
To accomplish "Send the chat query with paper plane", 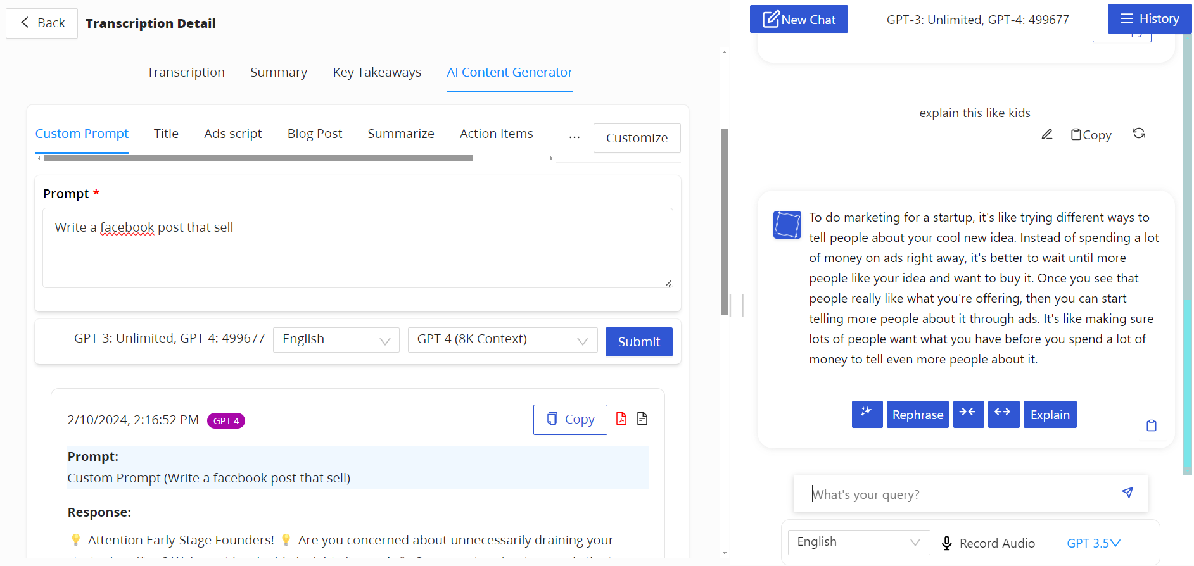I will 1127,493.
